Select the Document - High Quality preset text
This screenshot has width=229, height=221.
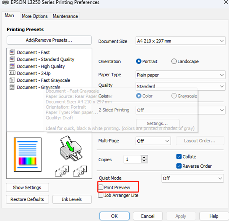pyautogui.click(x=41, y=66)
